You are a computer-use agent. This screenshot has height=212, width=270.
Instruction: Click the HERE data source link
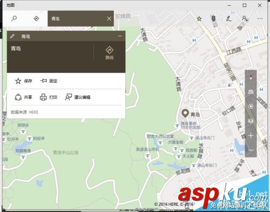click(x=33, y=112)
